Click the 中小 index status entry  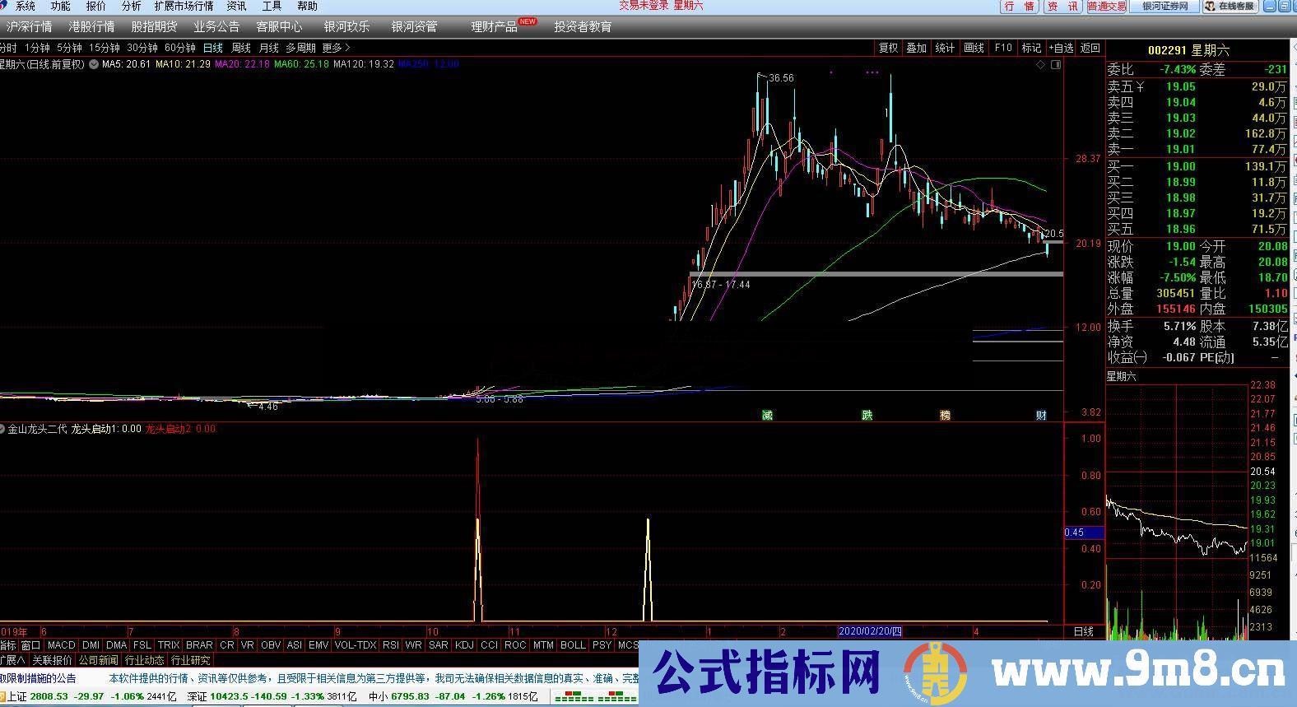[453, 696]
